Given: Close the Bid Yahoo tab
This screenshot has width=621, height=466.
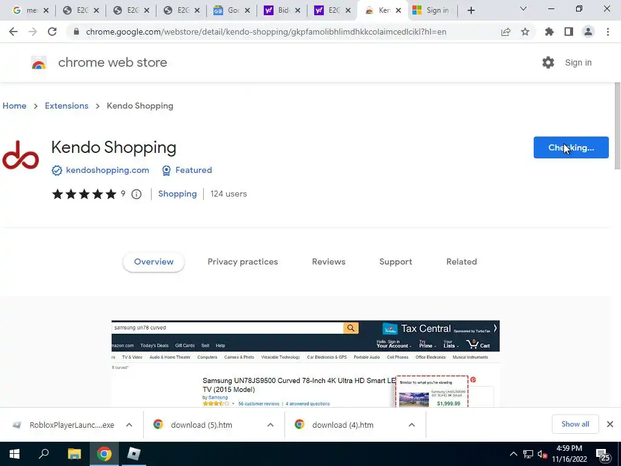Looking at the screenshot, I should tap(298, 10).
